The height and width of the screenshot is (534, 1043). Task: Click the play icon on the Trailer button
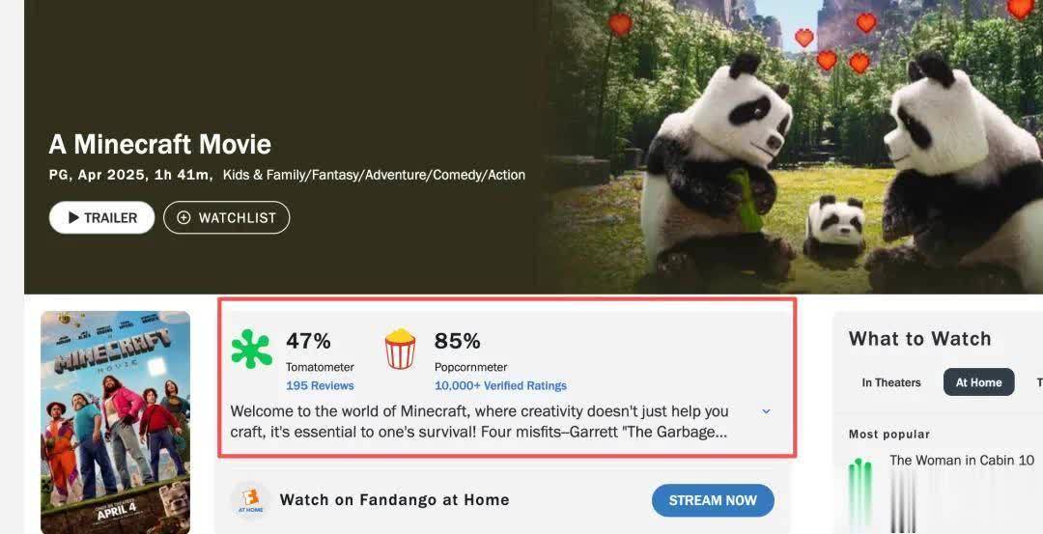click(73, 218)
